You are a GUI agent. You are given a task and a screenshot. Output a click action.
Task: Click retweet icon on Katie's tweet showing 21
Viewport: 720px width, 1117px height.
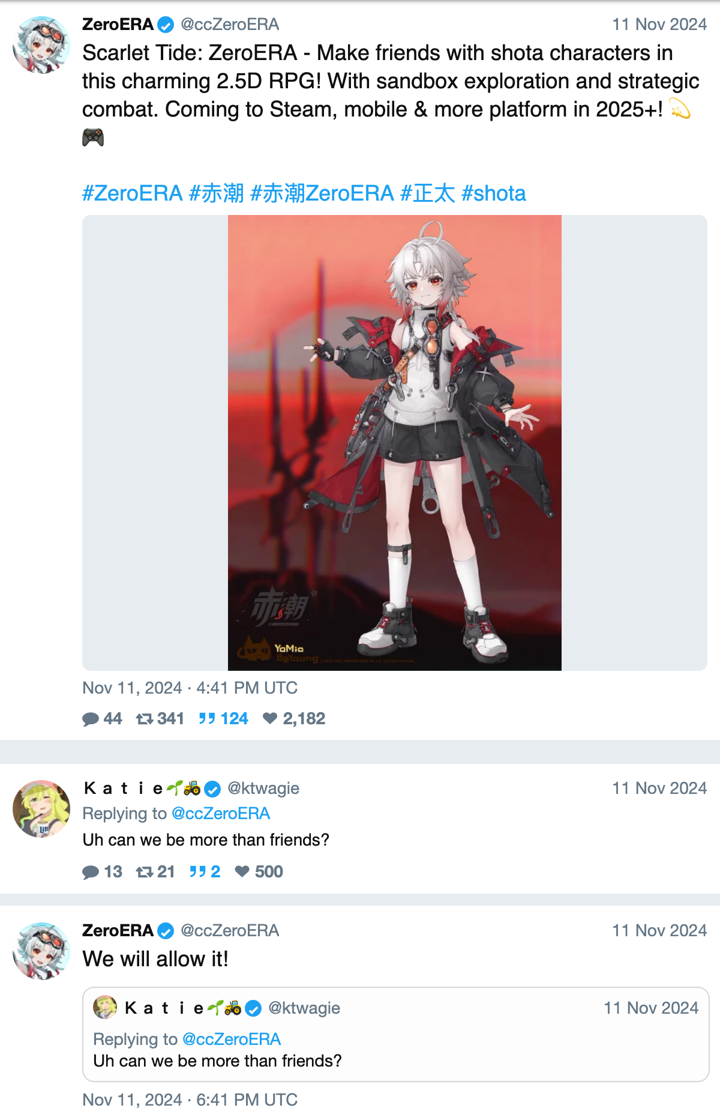[x=145, y=872]
